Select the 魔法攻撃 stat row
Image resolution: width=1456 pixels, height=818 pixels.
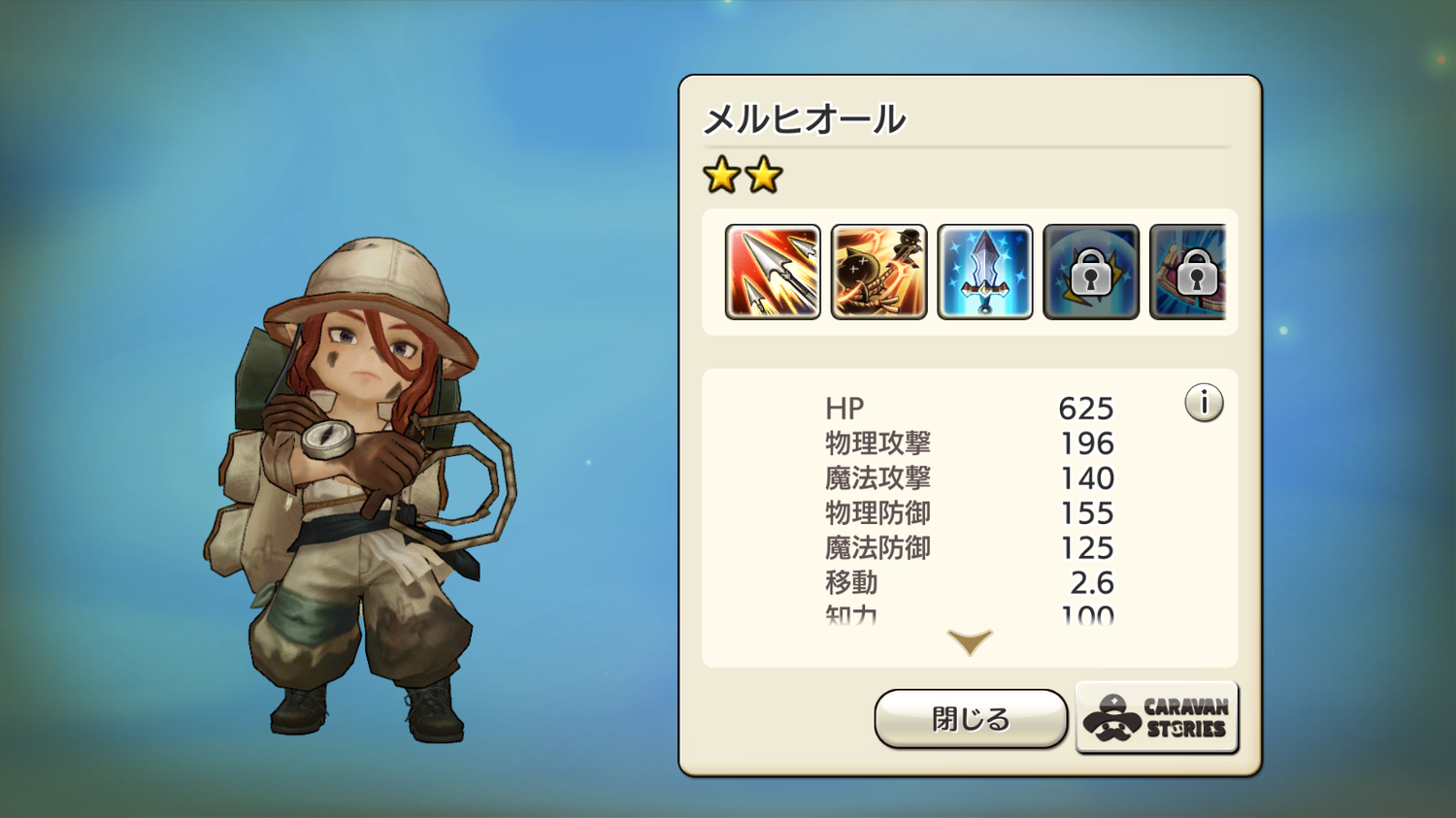[x=970, y=478]
